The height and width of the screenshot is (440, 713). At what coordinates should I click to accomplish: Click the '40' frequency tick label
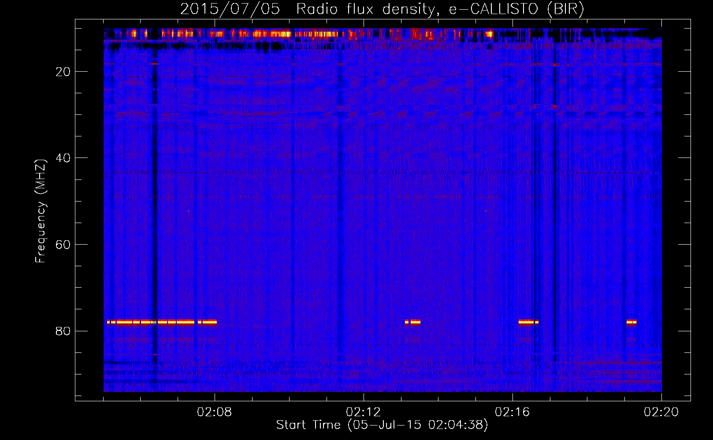(63, 158)
